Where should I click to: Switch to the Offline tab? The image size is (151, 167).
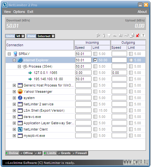(27, 153)
